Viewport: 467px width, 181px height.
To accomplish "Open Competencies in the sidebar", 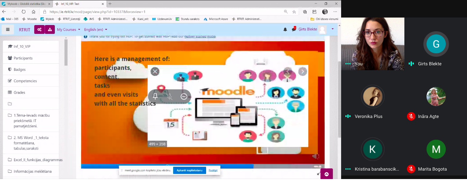I will (31, 81).
